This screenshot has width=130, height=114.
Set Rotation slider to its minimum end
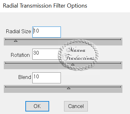click(x=6, y=63)
